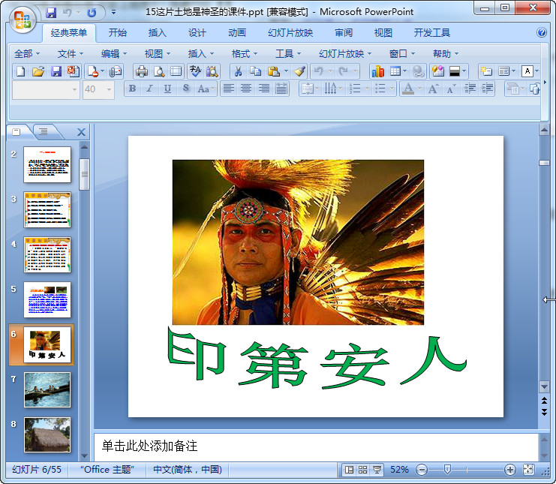This screenshot has height=484, width=556.
Task: Expand the 全部 dropdown menu
Action: 26,54
